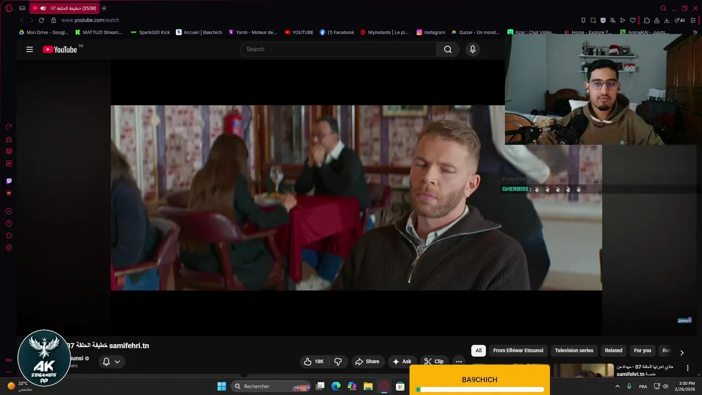Open browser search magnifier in title bar
Image resolution: width=702 pixels, height=395 pixels.
click(663, 8)
